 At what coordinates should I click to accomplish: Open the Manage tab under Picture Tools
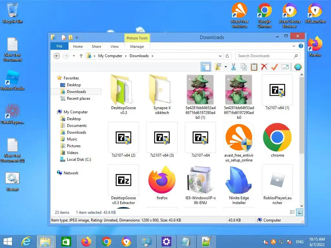pyautogui.click(x=137, y=46)
